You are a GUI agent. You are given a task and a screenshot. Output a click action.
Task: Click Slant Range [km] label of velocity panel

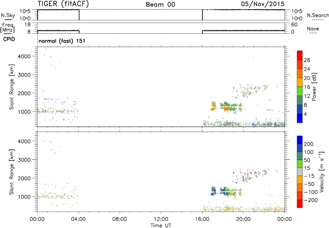(x=12, y=172)
